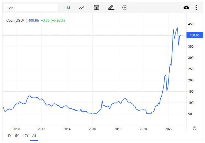Screen dimensions: 205x143
Task: Click the 250 y-axis value
Action: tap(191, 69)
